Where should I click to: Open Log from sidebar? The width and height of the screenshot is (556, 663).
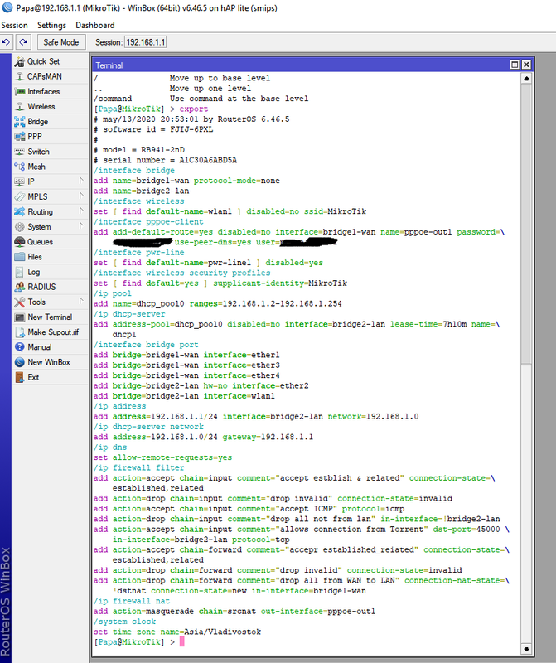tap(51, 272)
